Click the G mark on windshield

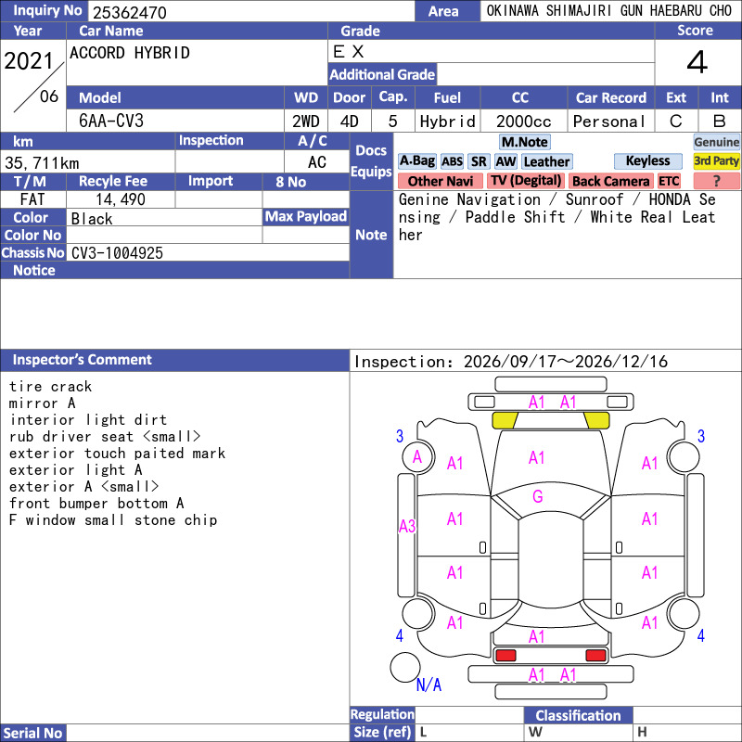(x=538, y=496)
